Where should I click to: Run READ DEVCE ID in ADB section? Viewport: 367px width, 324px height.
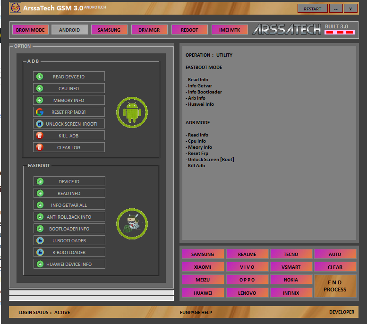click(x=69, y=77)
